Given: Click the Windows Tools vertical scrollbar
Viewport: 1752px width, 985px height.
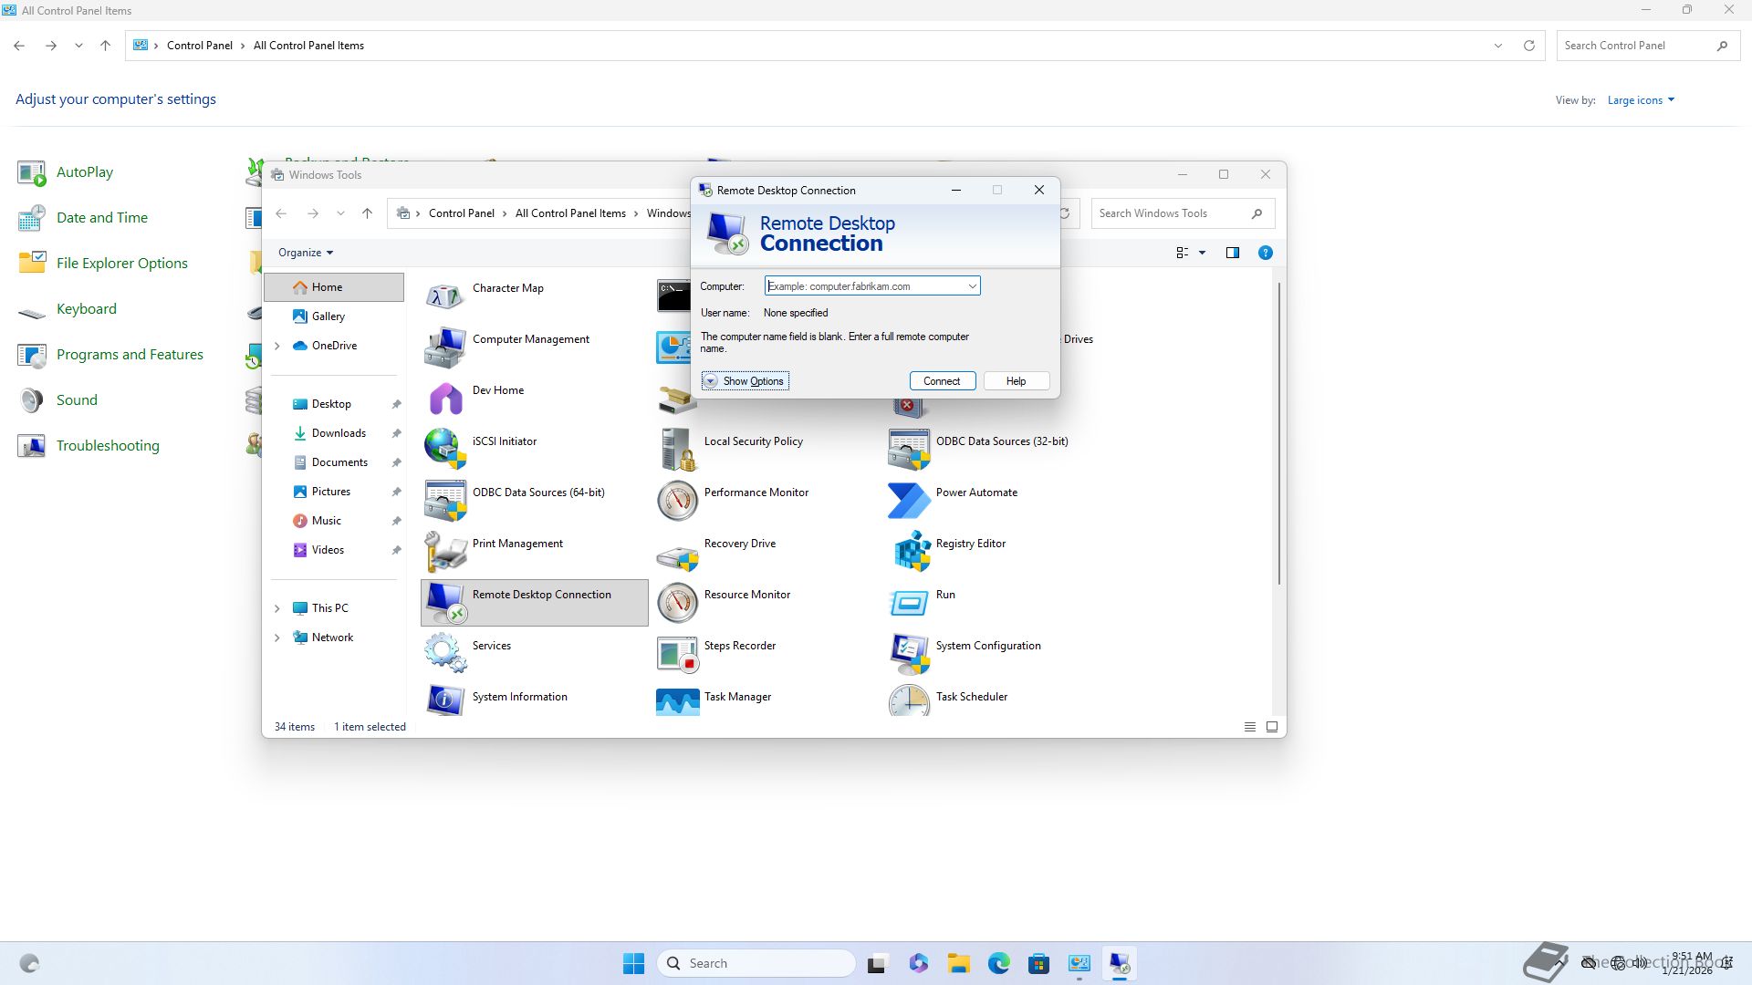Looking at the screenshot, I should (x=1279, y=433).
